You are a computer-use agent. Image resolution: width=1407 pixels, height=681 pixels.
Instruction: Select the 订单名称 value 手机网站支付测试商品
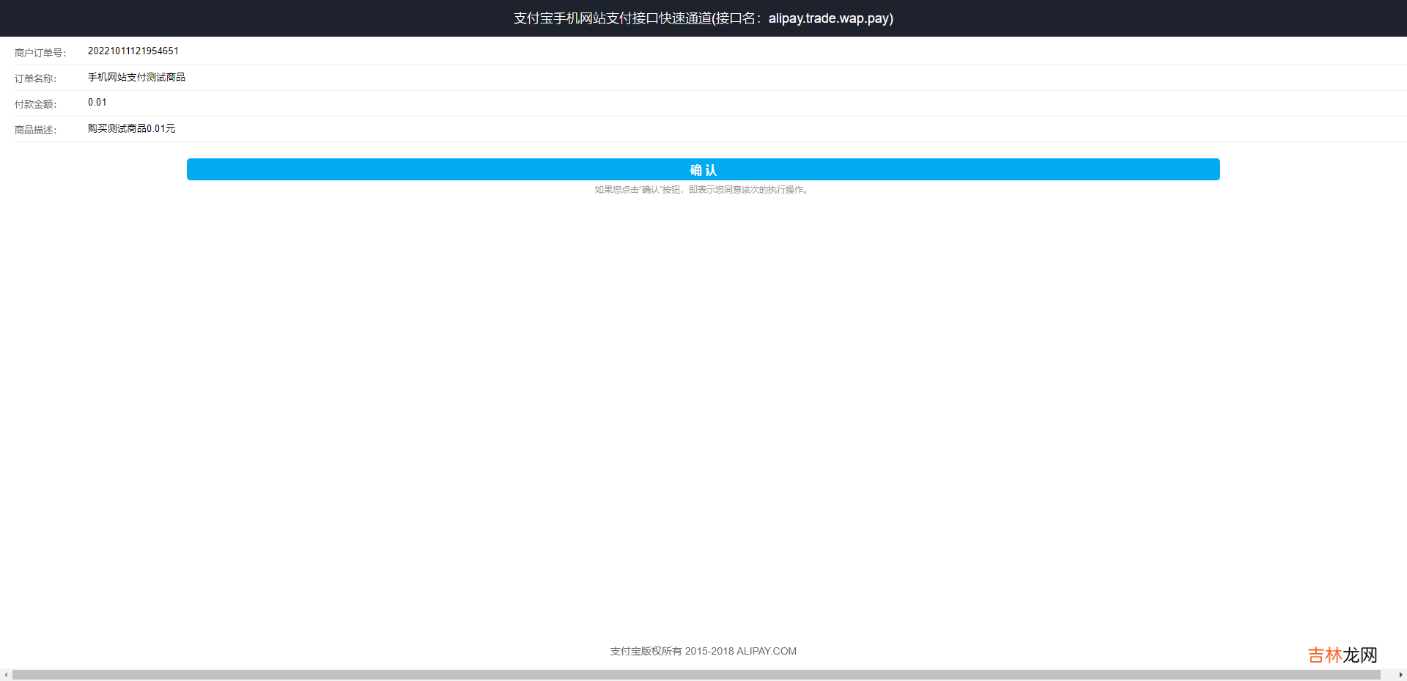136,77
